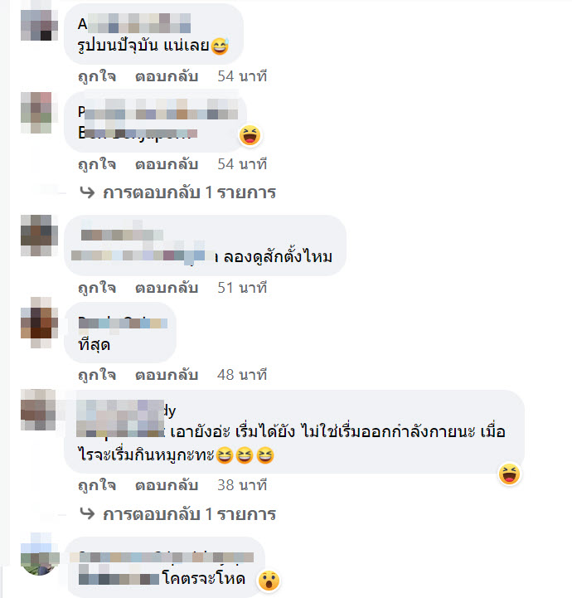Viewport: 572px width, 598px height.
Task: Open first commenter's blurred profile picture
Action: click(39, 25)
